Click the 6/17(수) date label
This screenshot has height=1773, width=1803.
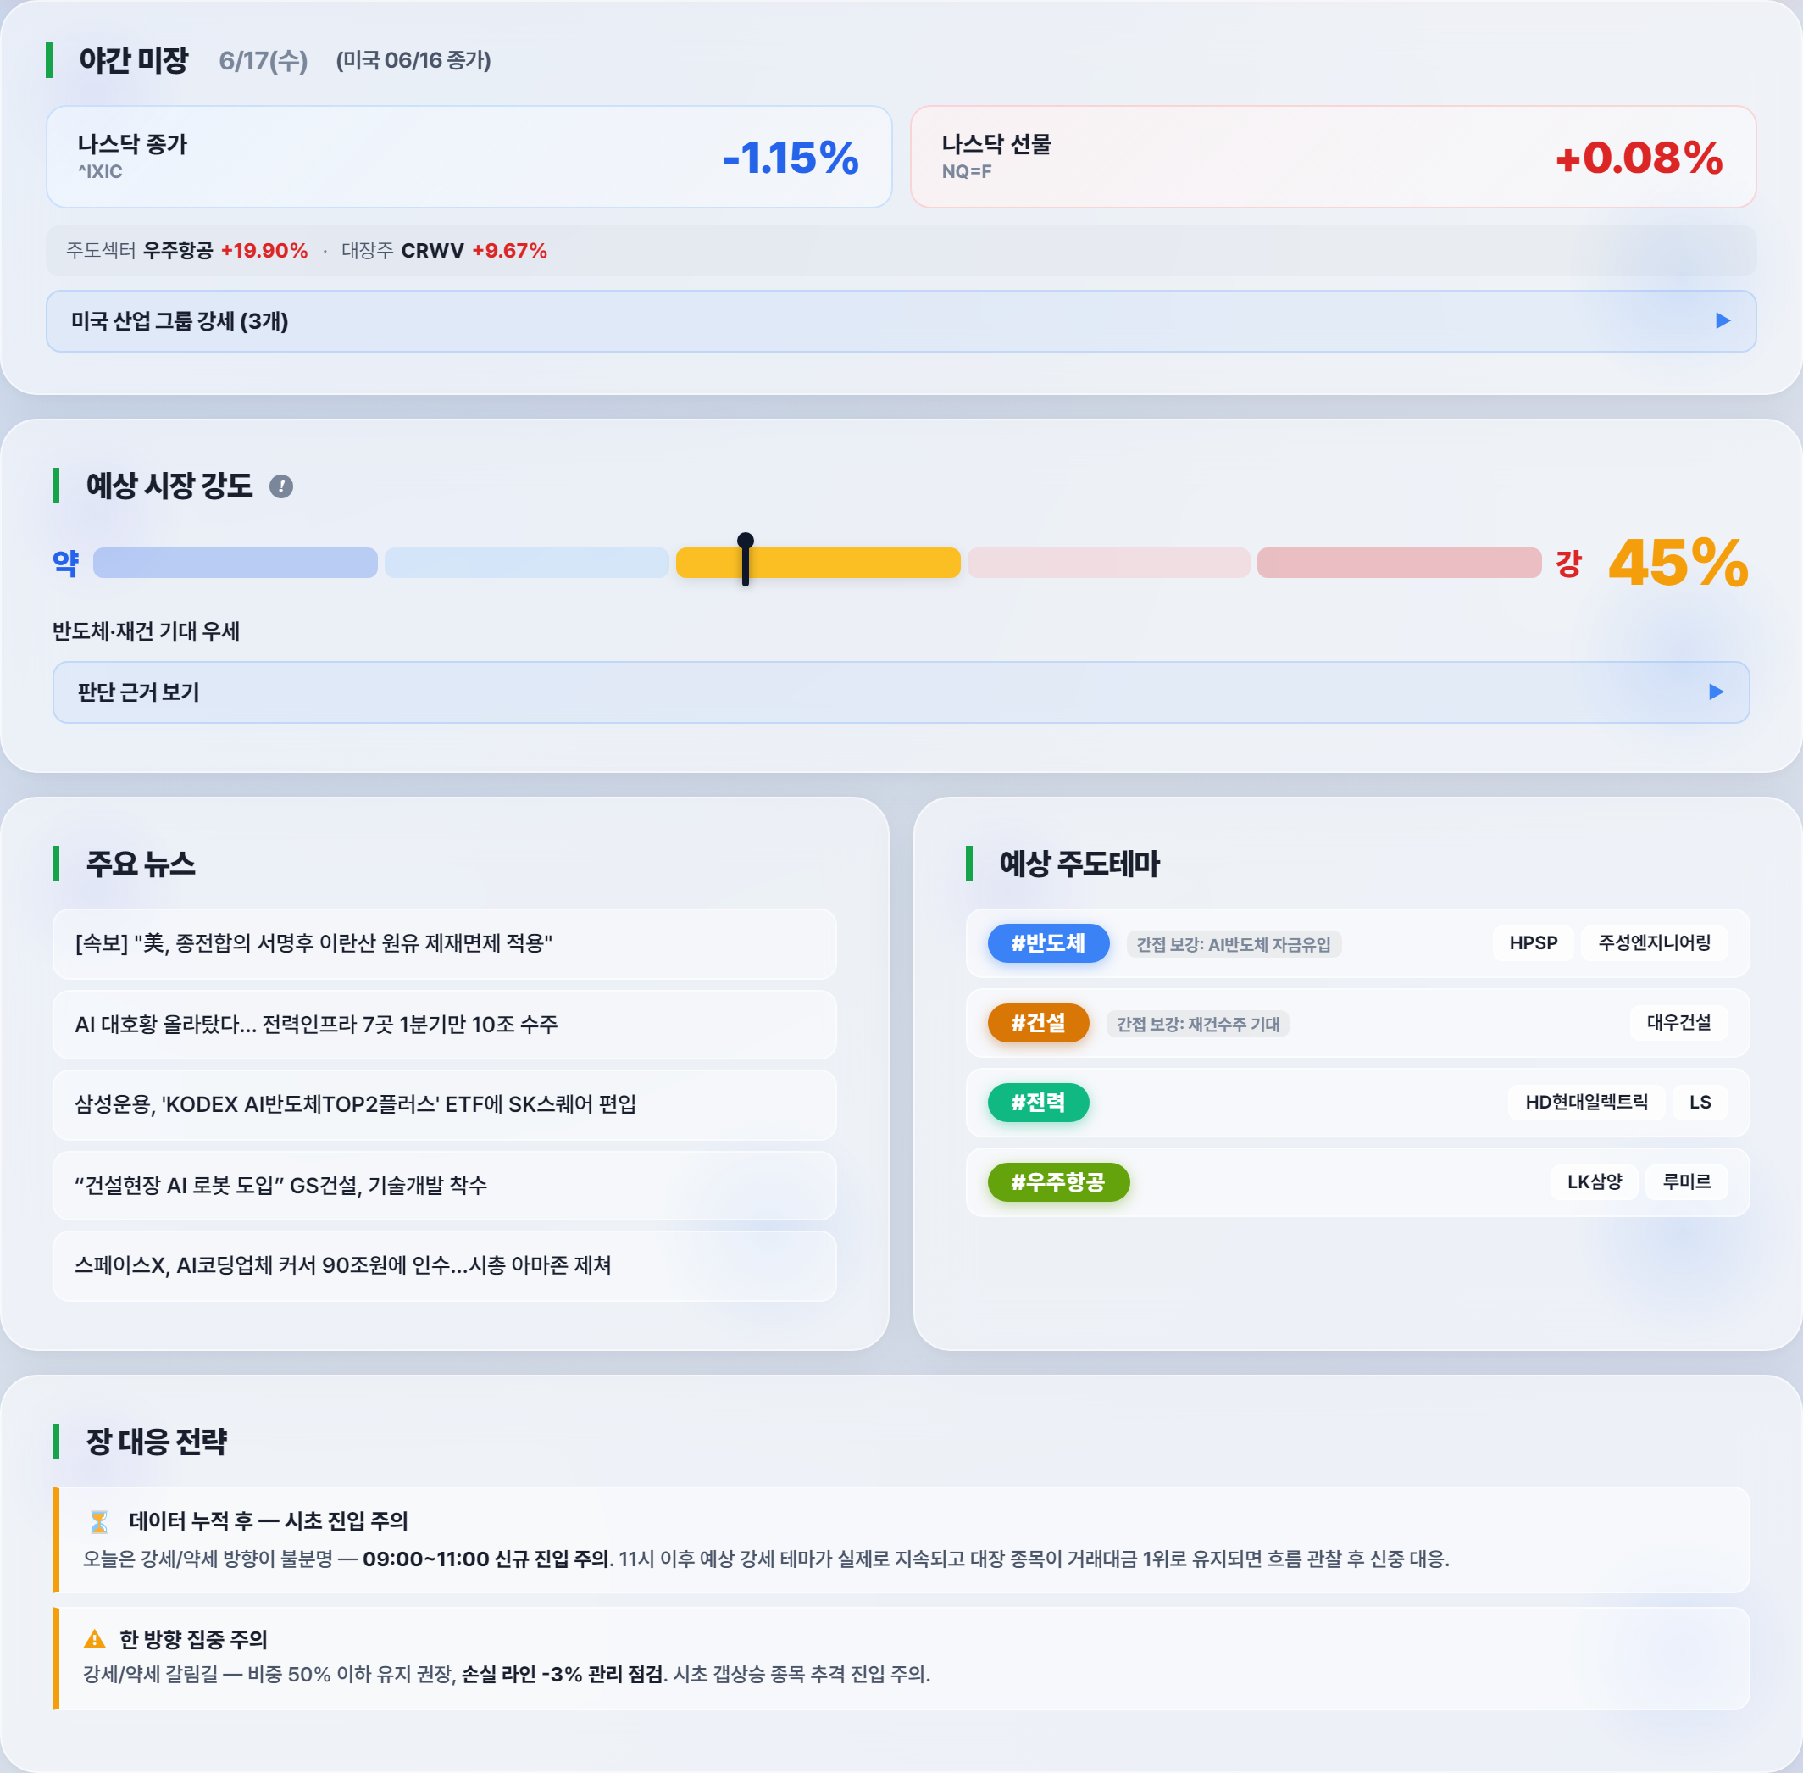pyautogui.click(x=264, y=60)
